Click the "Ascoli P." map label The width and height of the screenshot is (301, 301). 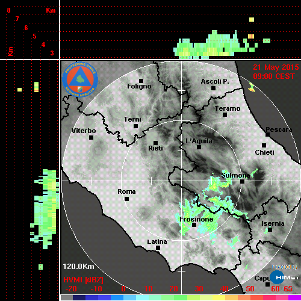click(x=215, y=81)
